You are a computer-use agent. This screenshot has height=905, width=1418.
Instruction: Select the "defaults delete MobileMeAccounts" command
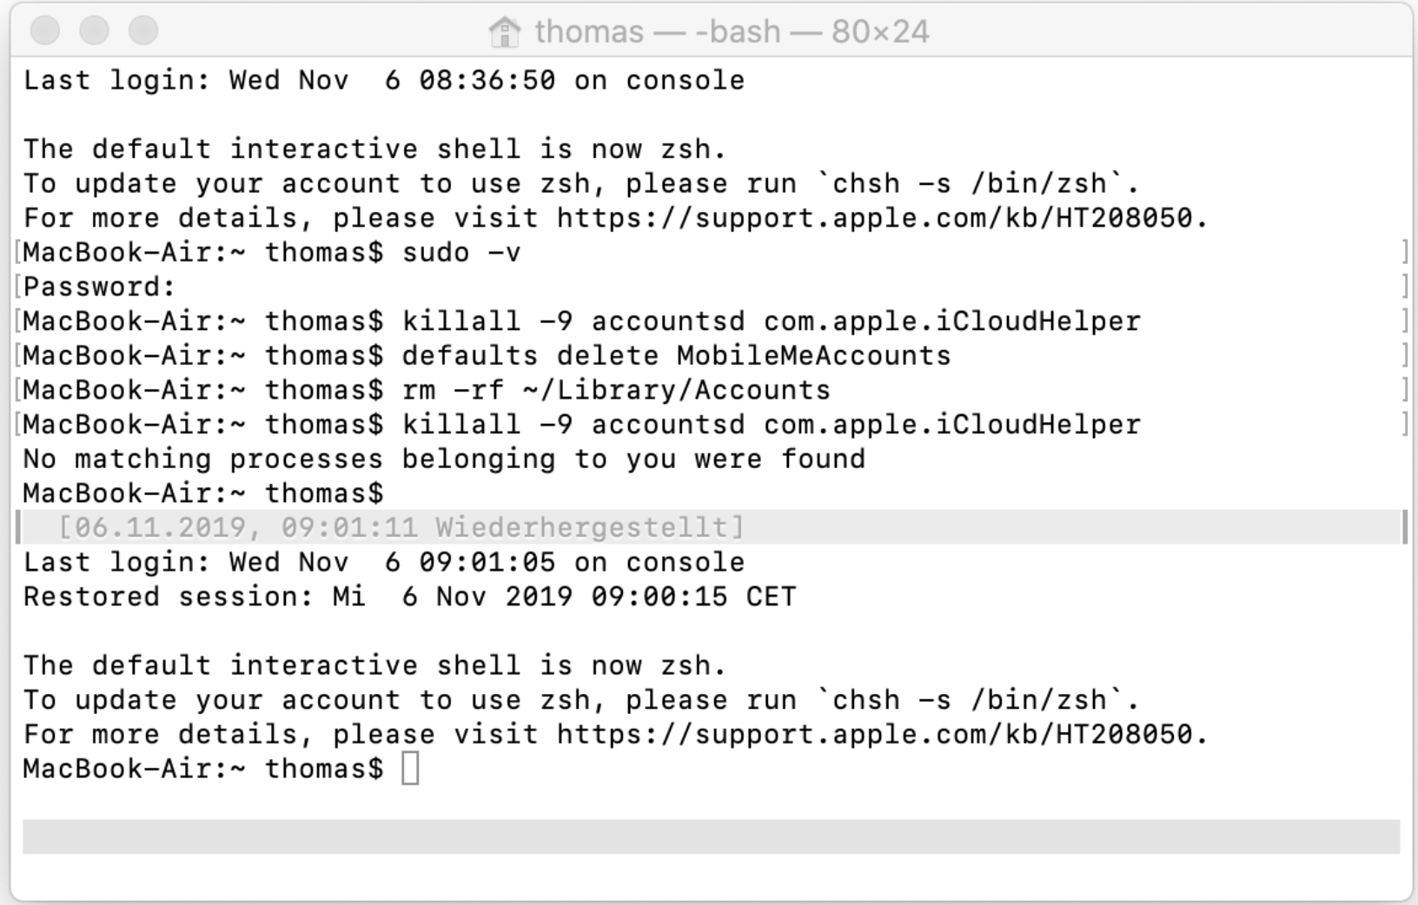pyautogui.click(x=676, y=356)
